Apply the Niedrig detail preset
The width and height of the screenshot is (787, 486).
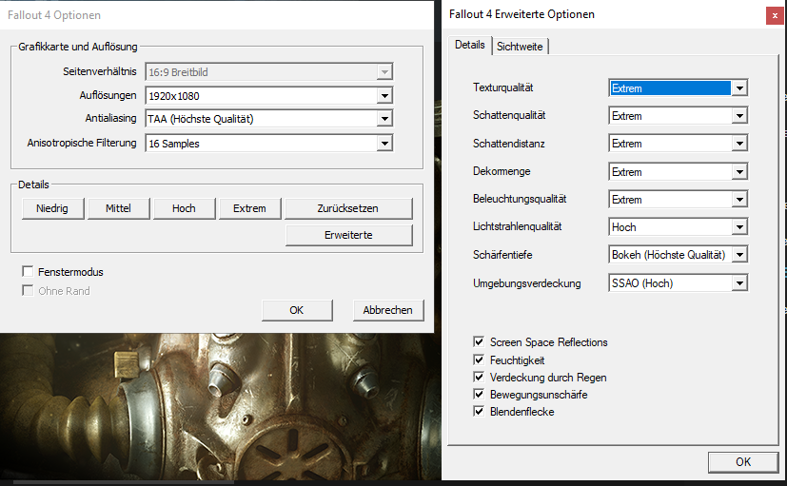pyautogui.click(x=52, y=208)
